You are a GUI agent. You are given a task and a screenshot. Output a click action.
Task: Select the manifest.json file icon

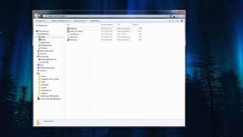coord(68,34)
